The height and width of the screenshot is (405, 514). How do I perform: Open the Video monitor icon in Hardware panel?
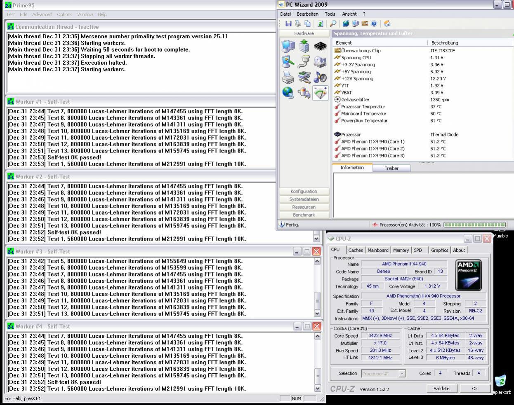click(288, 62)
